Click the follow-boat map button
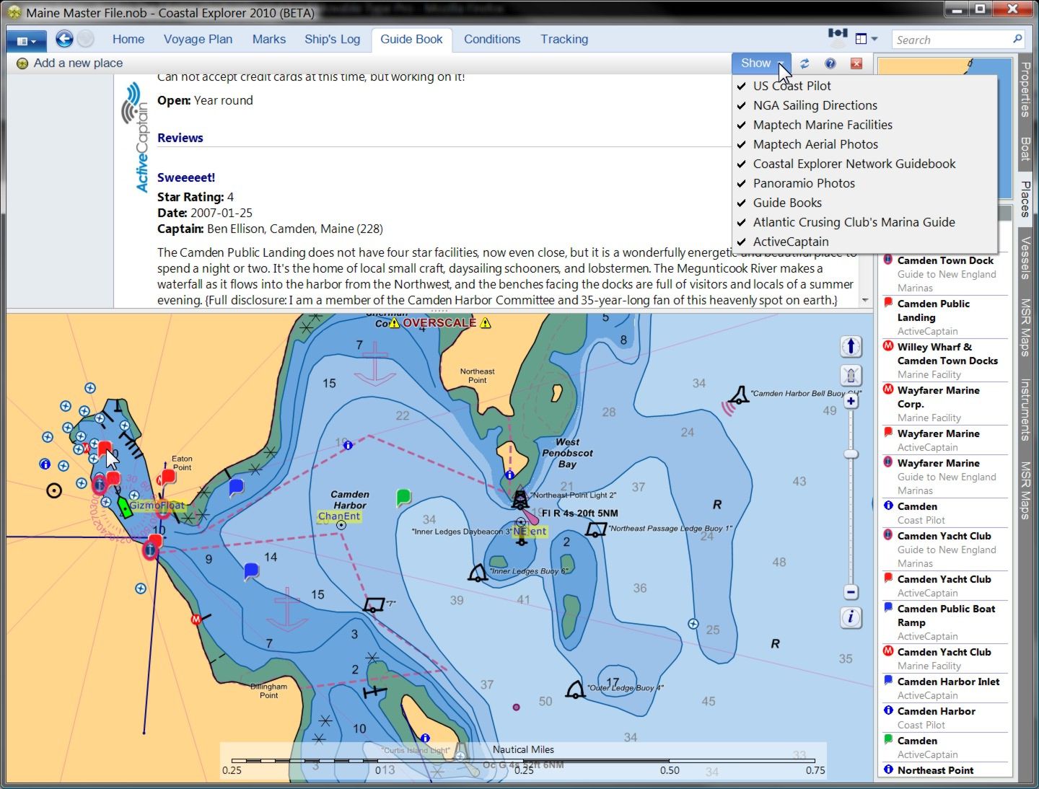The width and height of the screenshot is (1039, 789). pyautogui.click(x=851, y=376)
